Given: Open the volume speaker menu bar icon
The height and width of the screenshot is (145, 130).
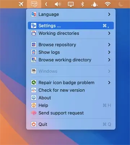Looking at the screenshot, I should click(x=58, y=4).
